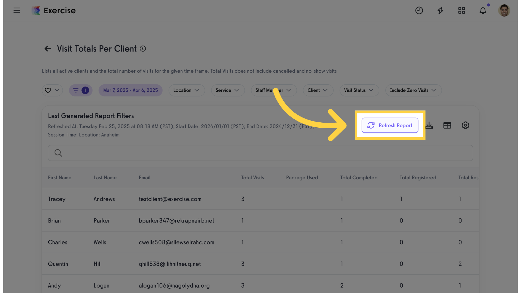521x293 pixels.
Task: Open the recent activity clock icon
Action: (x=419, y=10)
